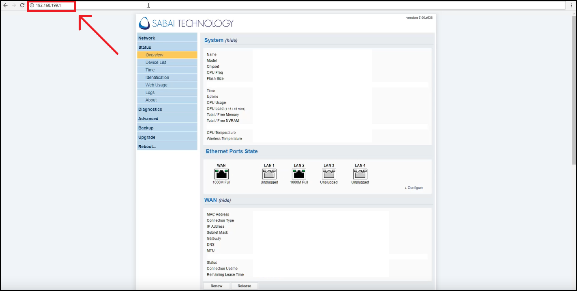Expand the Diagnostics sidebar menu

[150, 109]
